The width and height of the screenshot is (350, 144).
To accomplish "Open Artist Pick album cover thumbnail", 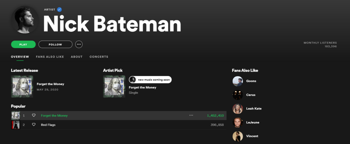I will tap(114, 86).
